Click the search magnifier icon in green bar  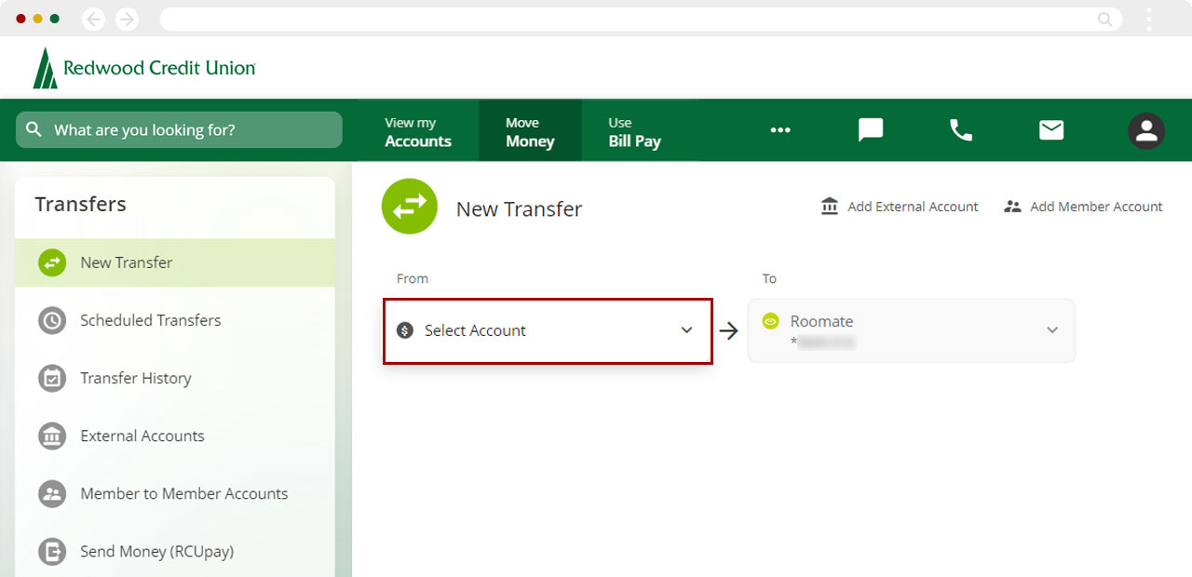coord(34,129)
